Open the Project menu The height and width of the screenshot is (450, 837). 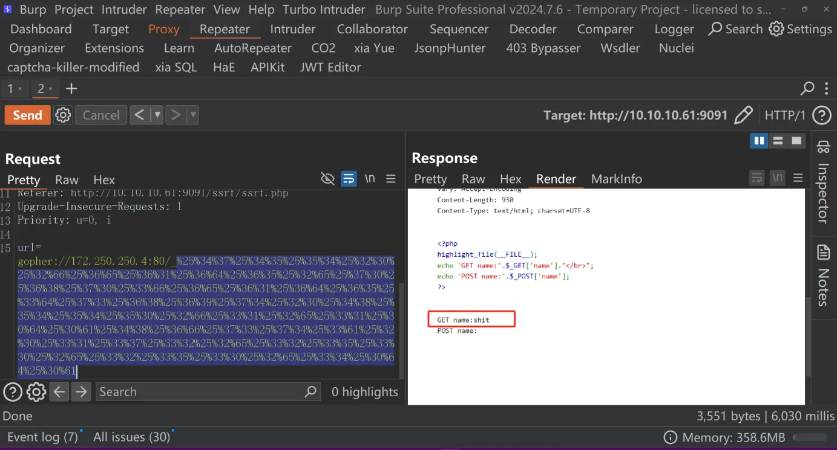click(x=74, y=10)
